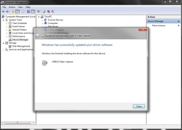
Task: Click the Close button in the driver dialog
Action: click(139, 106)
